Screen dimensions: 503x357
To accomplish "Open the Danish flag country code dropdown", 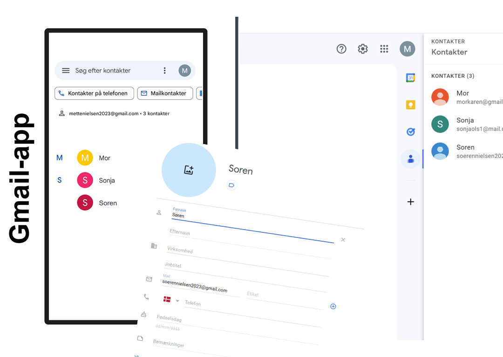I will tap(171, 300).
